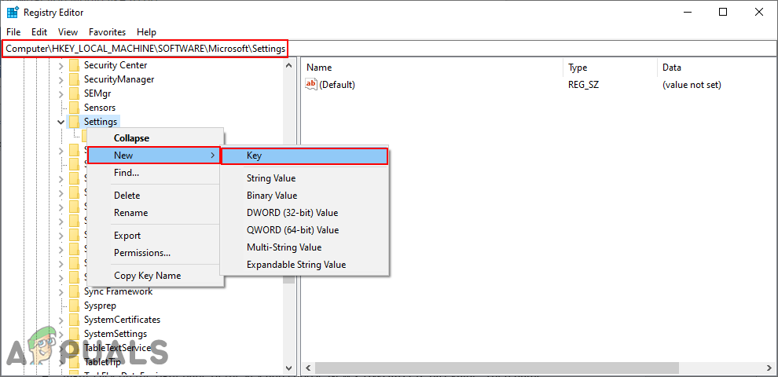
Task: Collapse the Settings key chevron
Action: pyautogui.click(x=61, y=122)
